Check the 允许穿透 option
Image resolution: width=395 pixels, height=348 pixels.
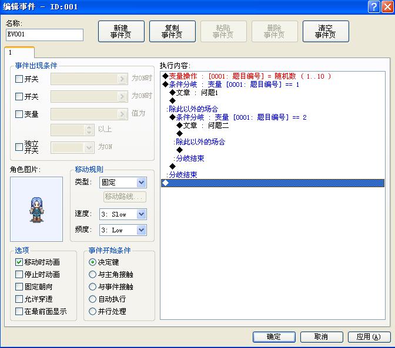pyautogui.click(x=19, y=299)
